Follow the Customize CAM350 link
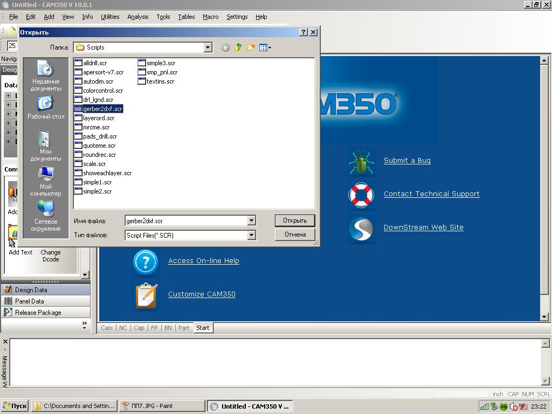The width and height of the screenshot is (552, 414). 202,294
